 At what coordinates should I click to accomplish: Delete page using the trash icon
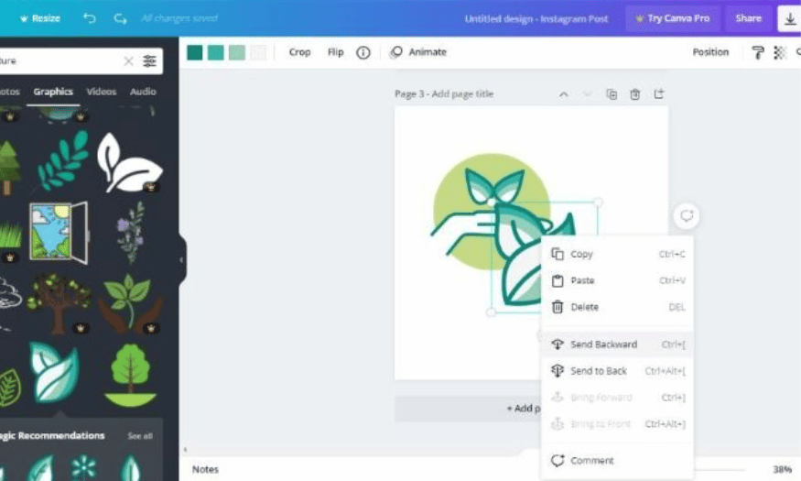[635, 94]
